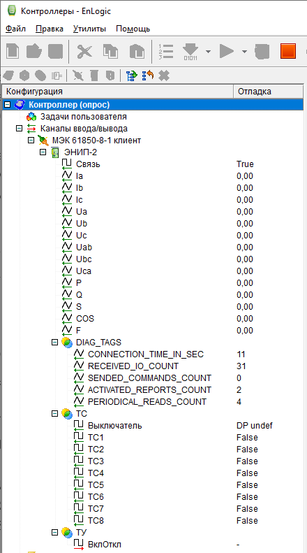Collapse the DIAG_TAGS group
The image size is (307, 553).
pos(54,342)
